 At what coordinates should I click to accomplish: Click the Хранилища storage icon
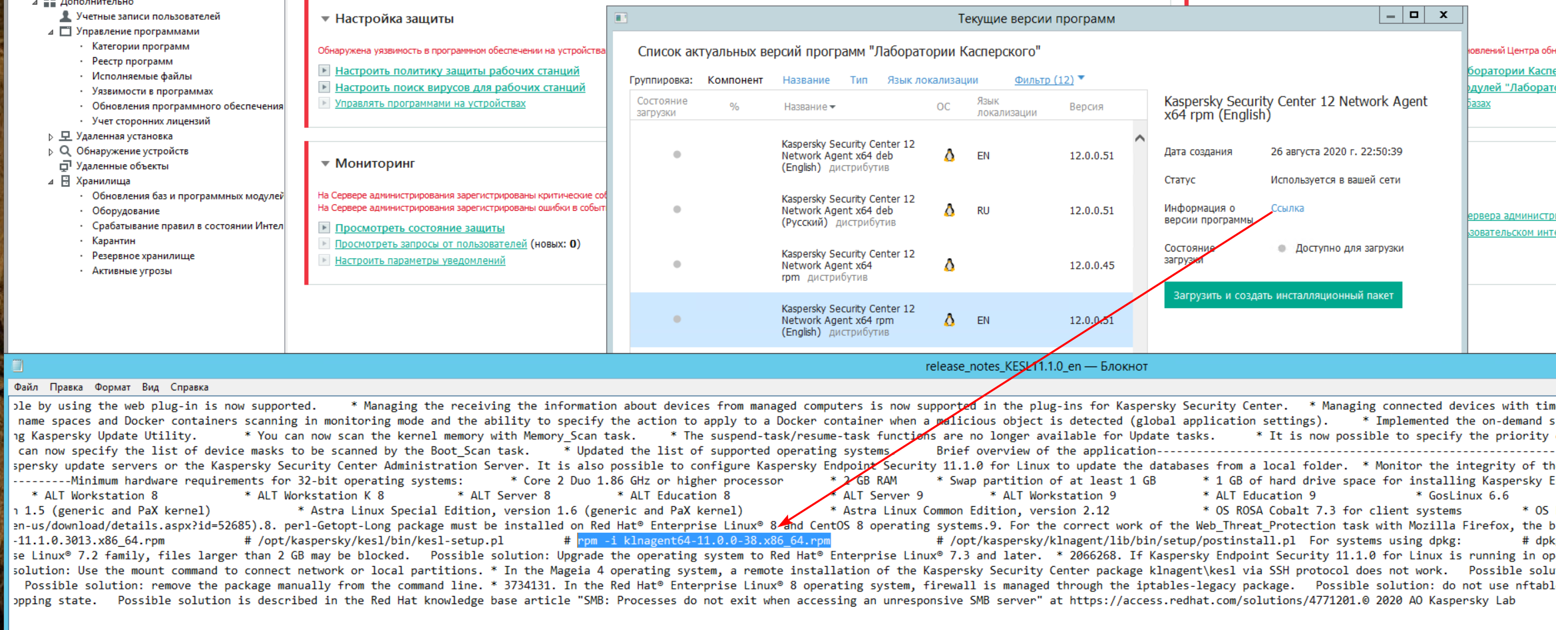pos(65,181)
